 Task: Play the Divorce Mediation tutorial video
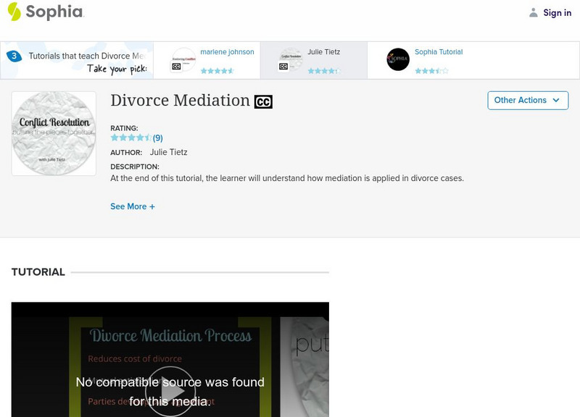[x=170, y=391]
